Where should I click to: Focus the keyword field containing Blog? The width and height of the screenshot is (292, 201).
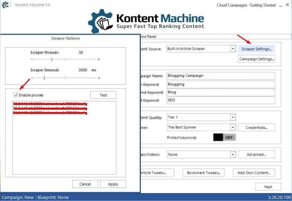(221, 92)
